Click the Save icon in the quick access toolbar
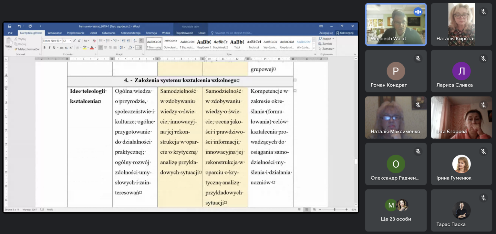The image size is (496, 234). [10, 26]
